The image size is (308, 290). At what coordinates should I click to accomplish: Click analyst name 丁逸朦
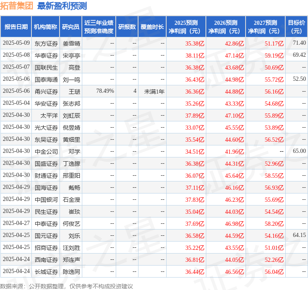[x=71, y=164]
